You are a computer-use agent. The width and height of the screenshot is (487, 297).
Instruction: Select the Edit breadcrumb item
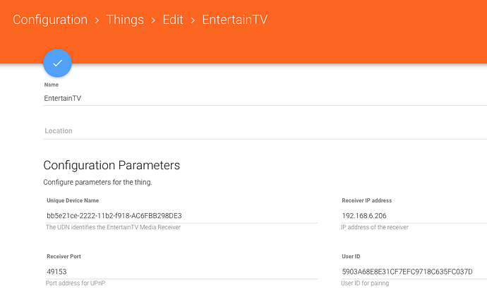[x=173, y=19]
